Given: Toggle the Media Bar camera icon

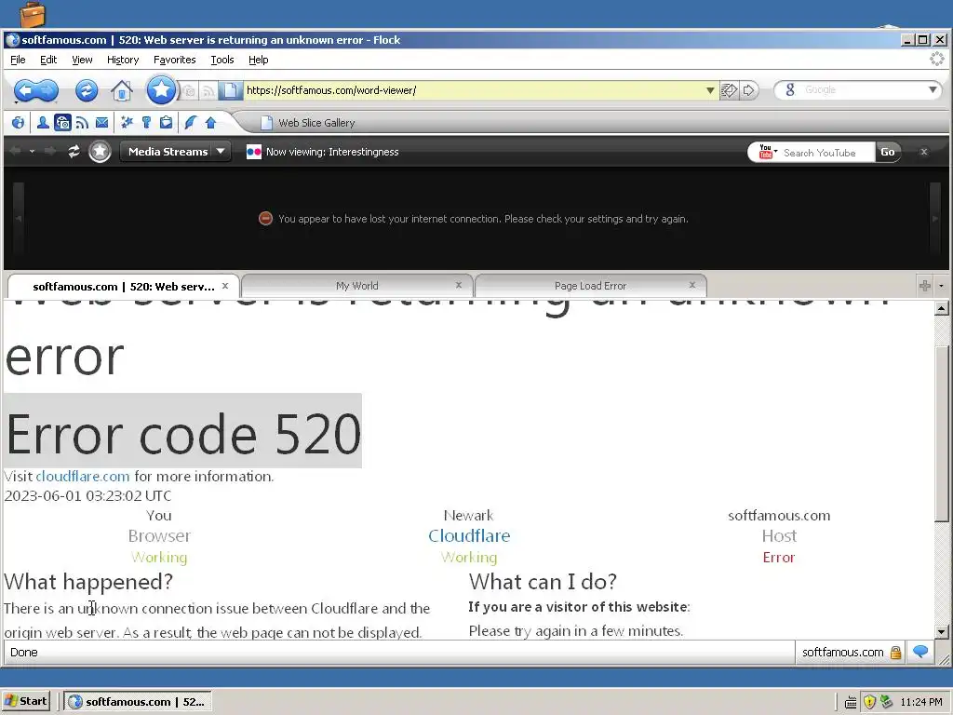Looking at the screenshot, I should click(62, 123).
